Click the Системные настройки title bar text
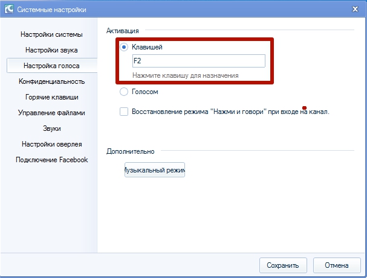 pos(51,10)
